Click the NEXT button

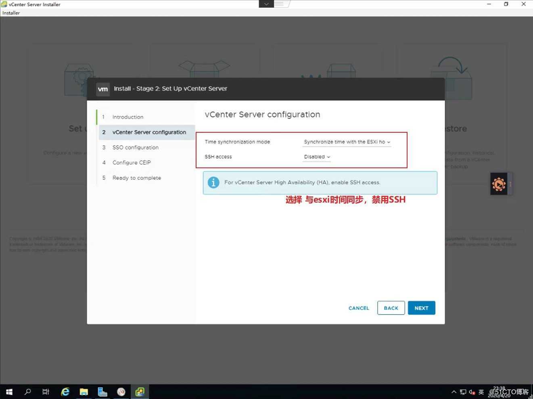(x=421, y=308)
